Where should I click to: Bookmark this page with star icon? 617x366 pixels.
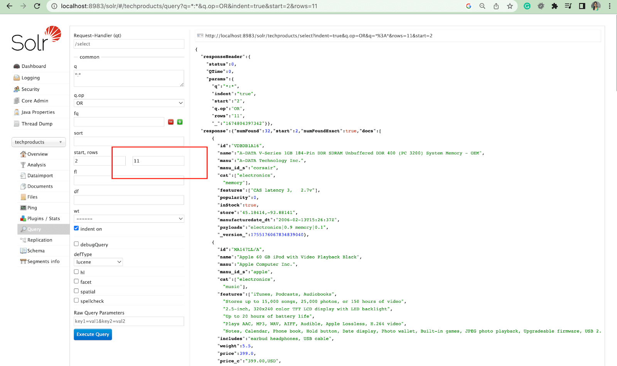(510, 6)
